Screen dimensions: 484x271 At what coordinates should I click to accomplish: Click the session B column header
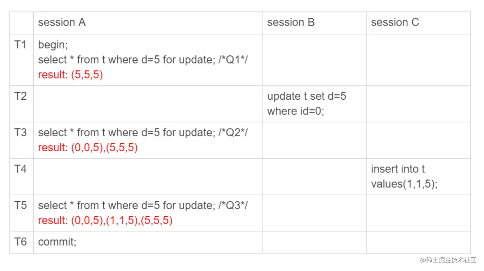pyautogui.click(x=291, y=22)
